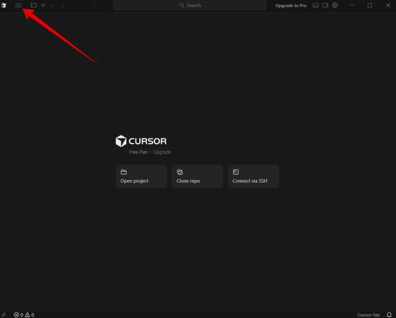Open the hamburger application menu
This screenshot has width=396, height=318.
[19, 5]
